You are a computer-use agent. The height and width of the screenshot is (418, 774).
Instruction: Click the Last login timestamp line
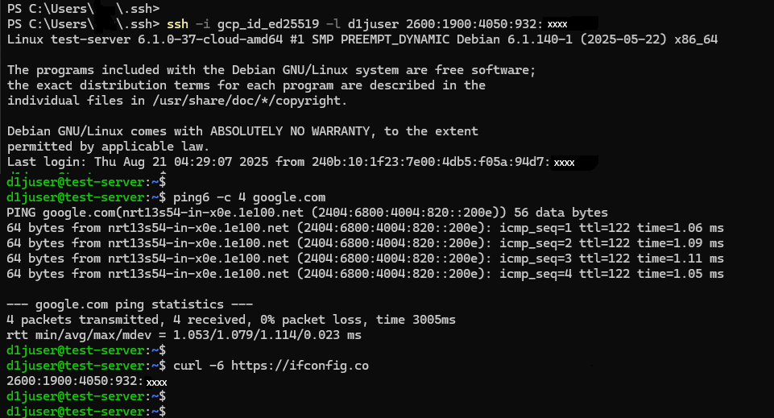pyautogui.click(x=292, y=162)
